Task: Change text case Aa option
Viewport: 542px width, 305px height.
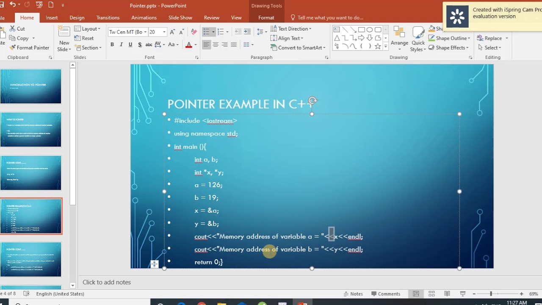Action: [x=173, y=44]
